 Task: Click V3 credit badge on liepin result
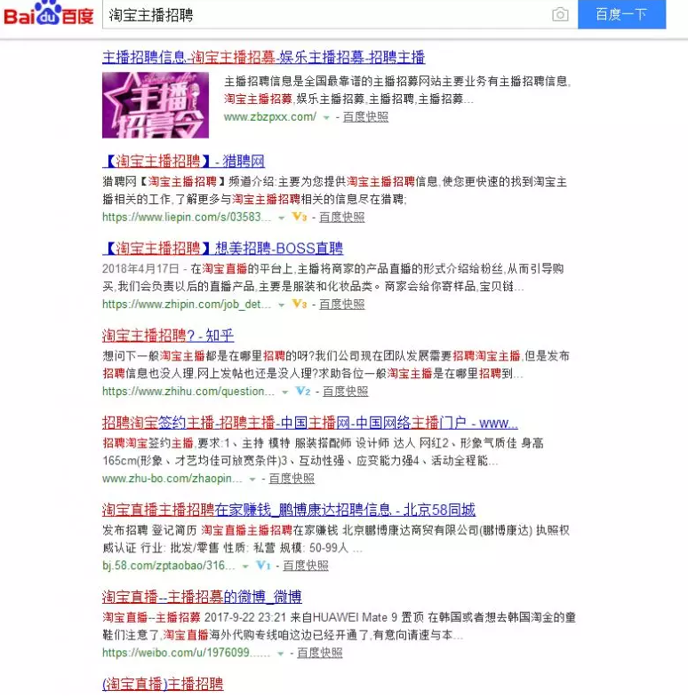(299, 217)
